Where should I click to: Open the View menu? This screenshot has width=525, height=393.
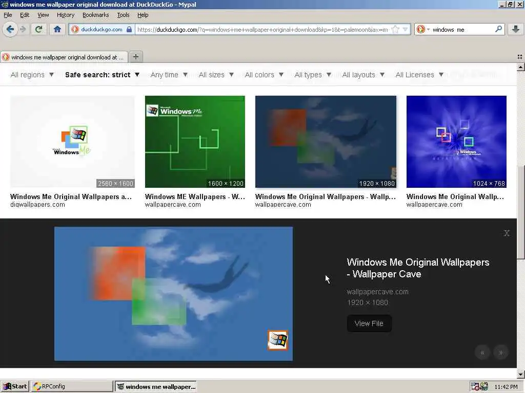pyautogui.click(x=43, y=15)
